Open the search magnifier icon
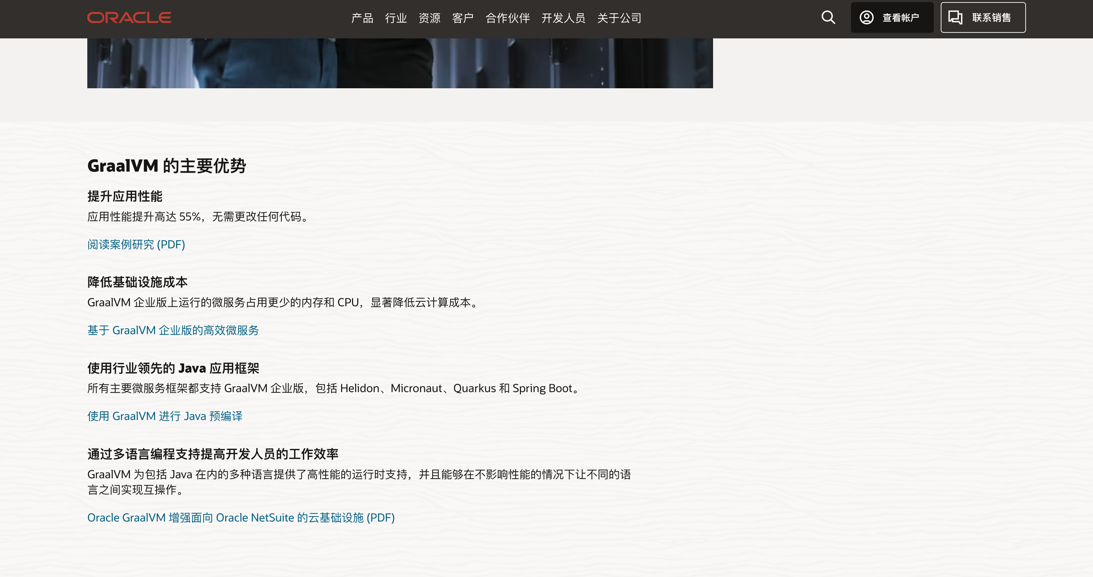Image resolution: width=1093 pixels, height=577 pixels. [828, 17]
